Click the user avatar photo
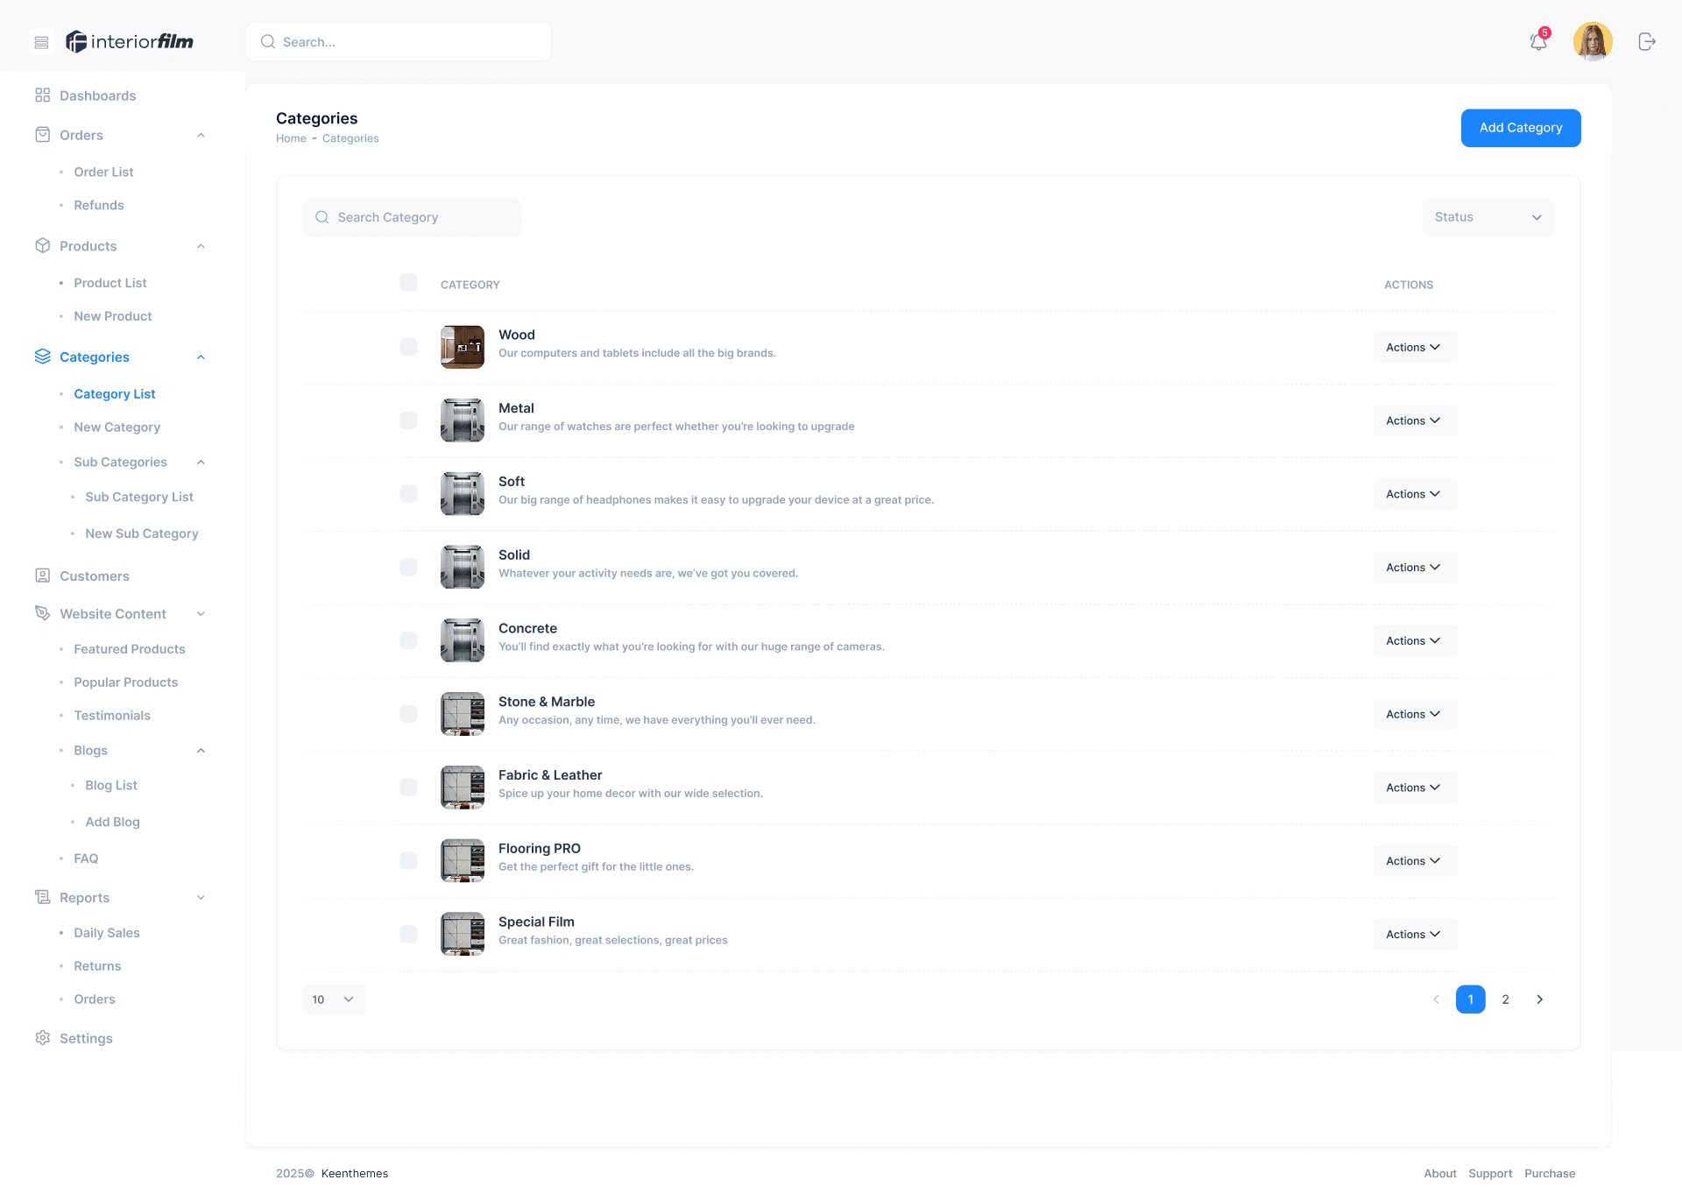The height and width of the screenshot is (1201, 1682). click(x=1593, y=41)
